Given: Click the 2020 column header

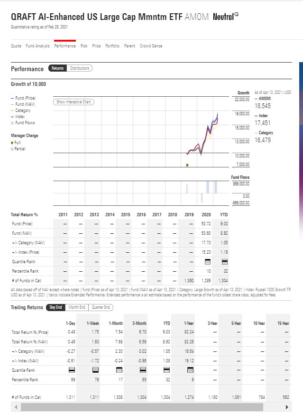Looking at the screenshot, I should [206, 215].
